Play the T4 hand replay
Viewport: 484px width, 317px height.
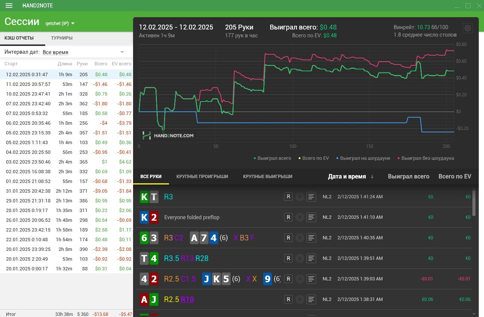pos(300,258)
